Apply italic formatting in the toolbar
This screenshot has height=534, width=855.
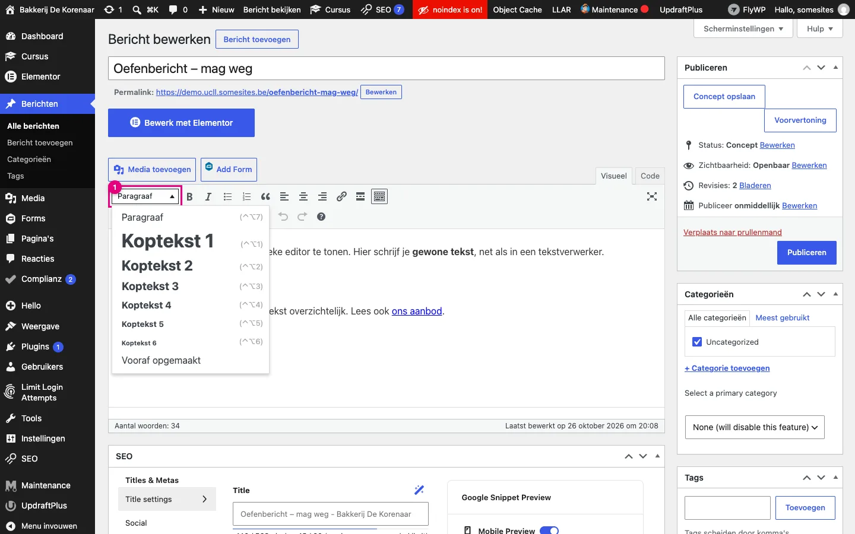[208, 196]
